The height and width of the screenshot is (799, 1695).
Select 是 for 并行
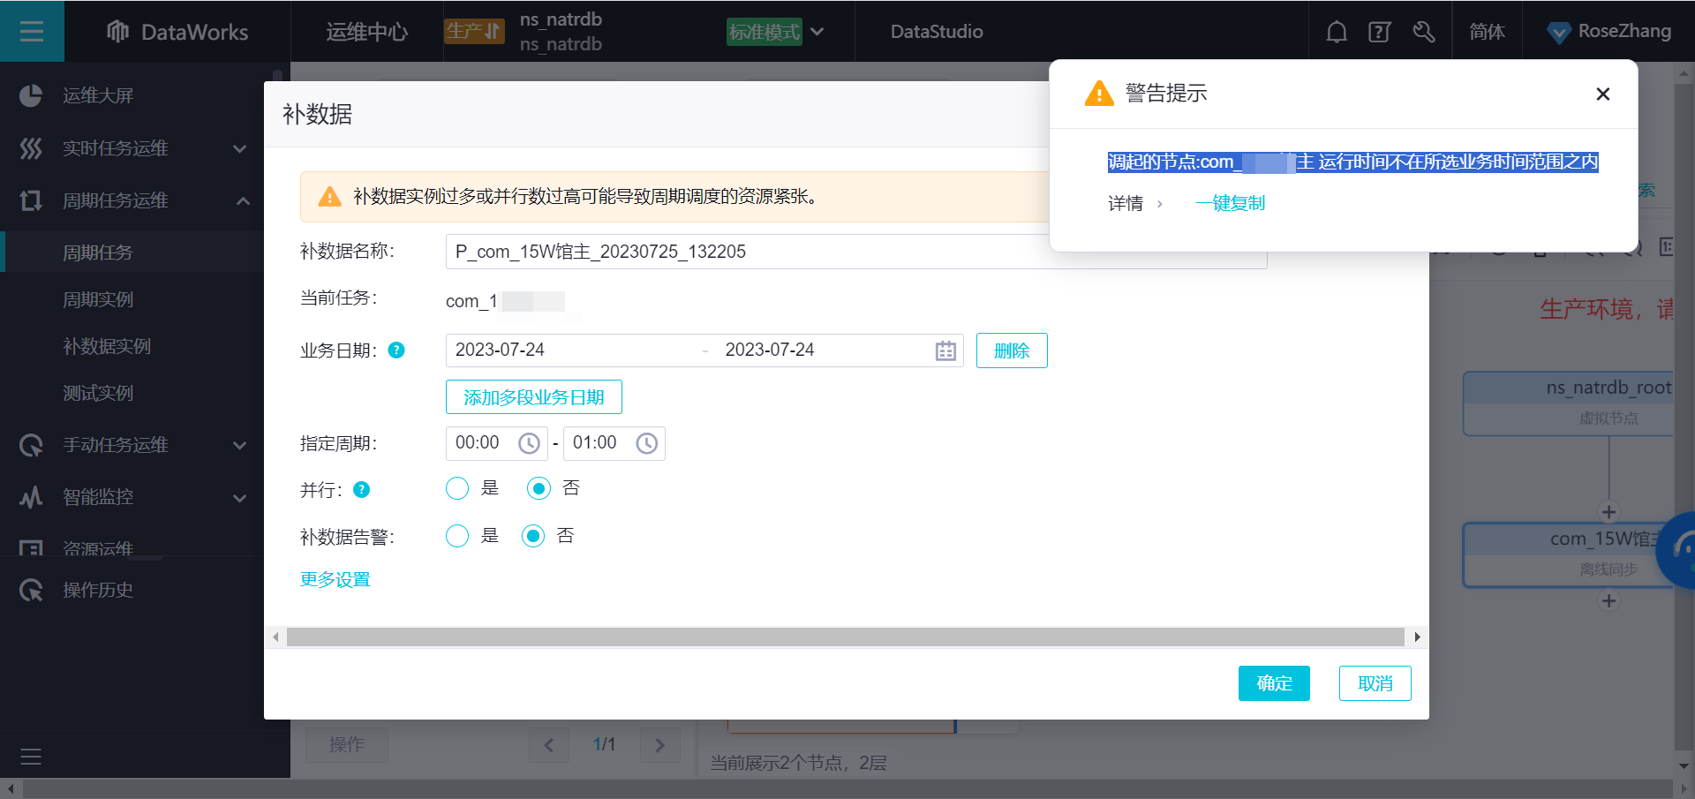[x=457, y=488]
